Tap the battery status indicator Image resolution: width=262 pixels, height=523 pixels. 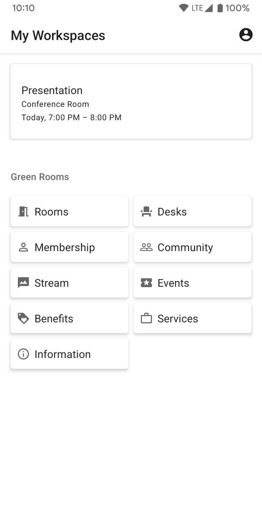[220, 8]
